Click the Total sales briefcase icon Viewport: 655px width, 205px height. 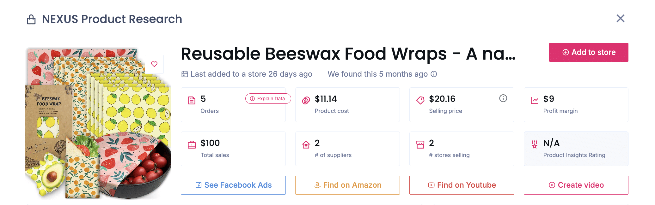(x=192, y=144)
